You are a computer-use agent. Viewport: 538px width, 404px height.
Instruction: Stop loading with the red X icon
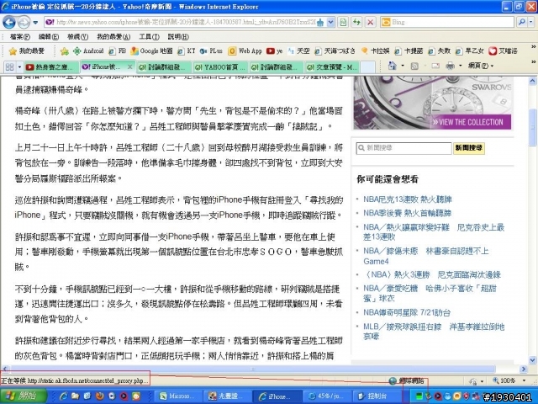pyautogui.click(x=370, y=23)
